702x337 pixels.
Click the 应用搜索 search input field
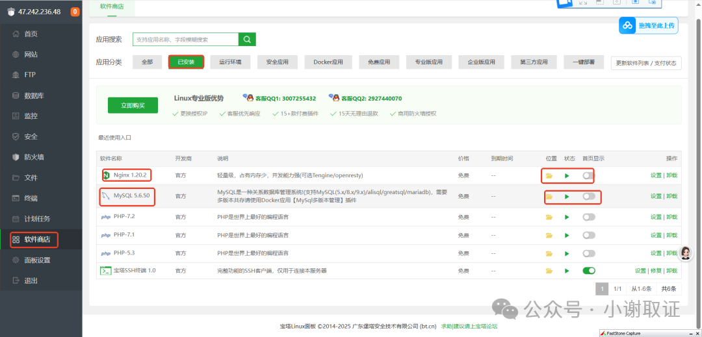(x=185, y=40)
